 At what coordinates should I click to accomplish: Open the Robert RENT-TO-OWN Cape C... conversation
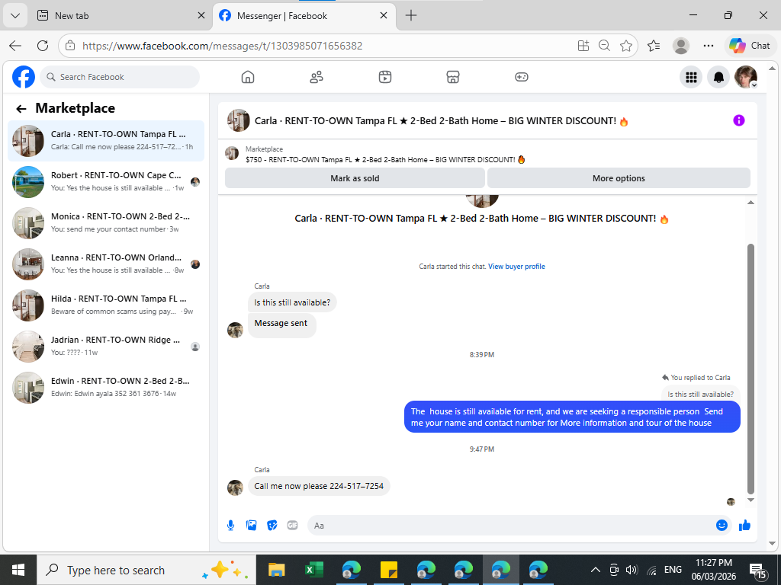[x=106, y=181]
